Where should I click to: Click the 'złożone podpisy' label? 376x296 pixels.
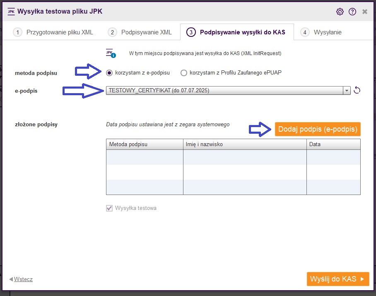pyautogui.click(x=36, y=124)
